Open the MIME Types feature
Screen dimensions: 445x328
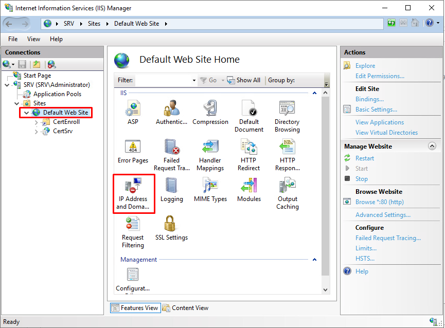(210, 190)
